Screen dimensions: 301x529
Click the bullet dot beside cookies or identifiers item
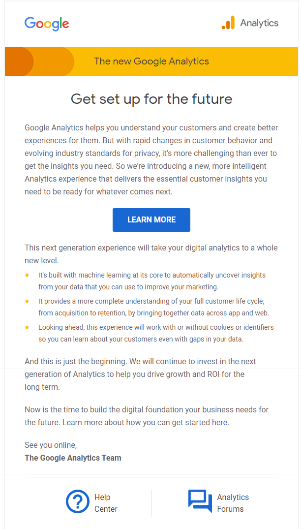(x=27, y=327)
